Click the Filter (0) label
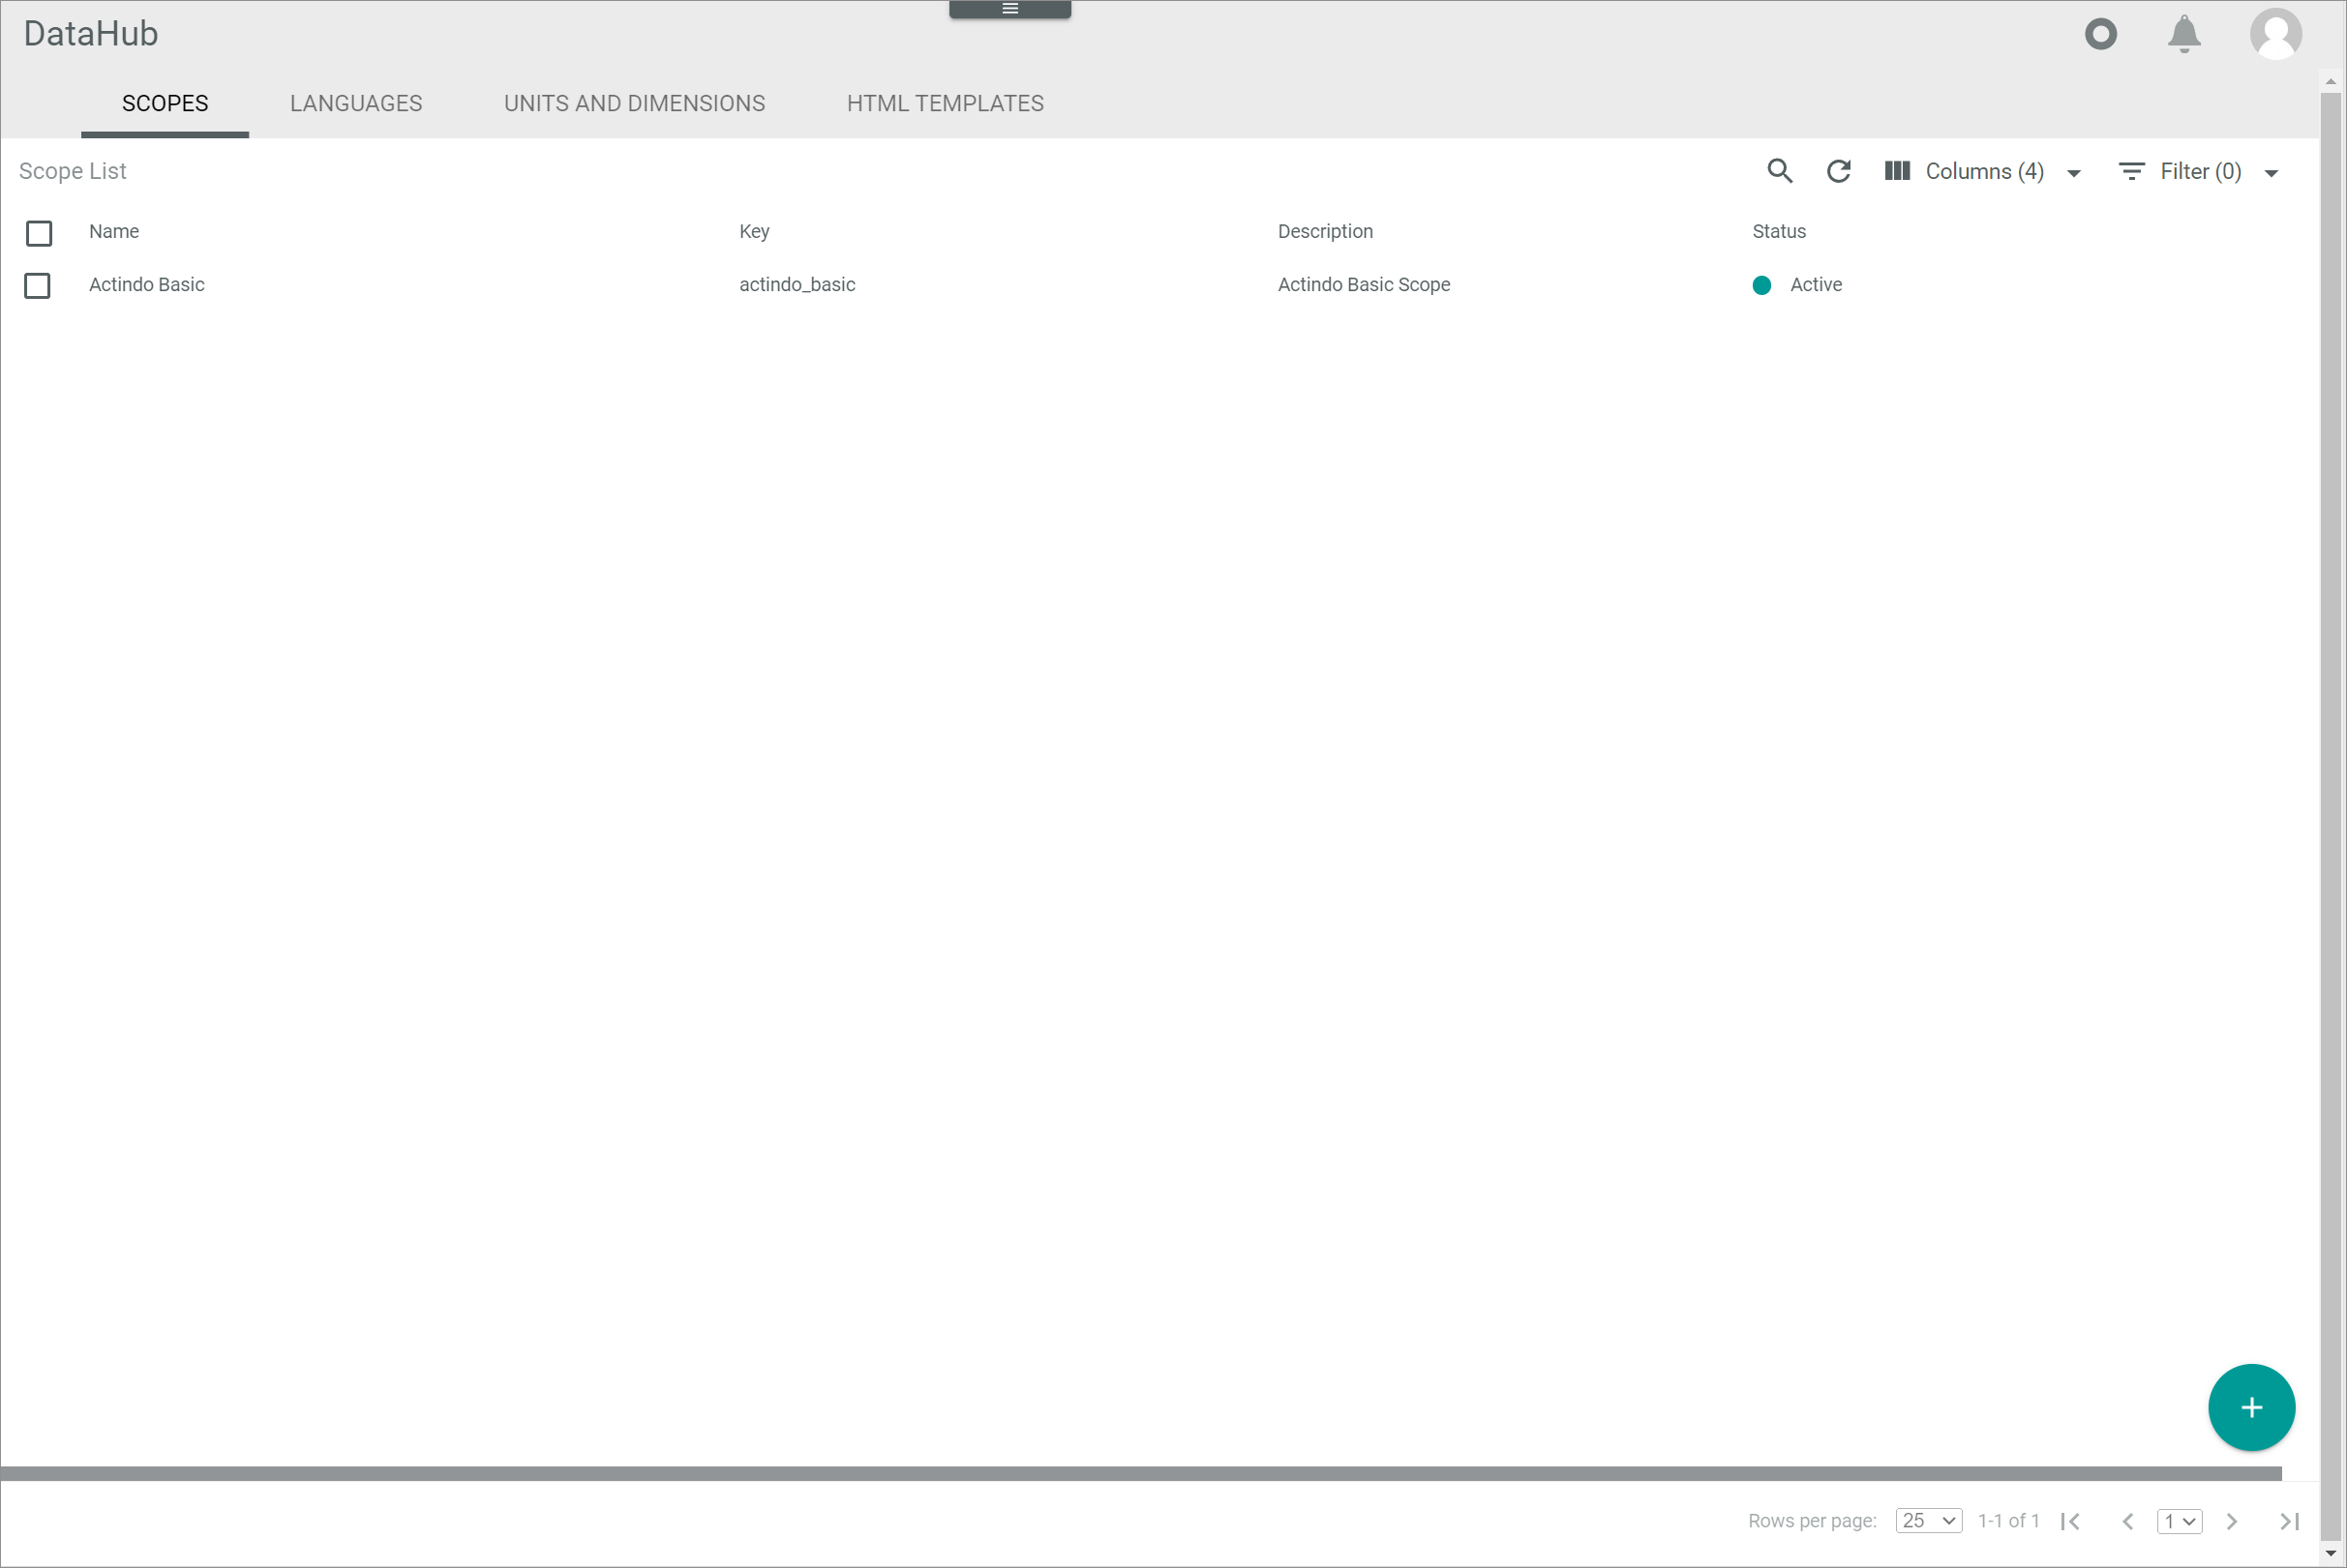This screenshot has width=2347, height=1568. [x=2201, y=171]
